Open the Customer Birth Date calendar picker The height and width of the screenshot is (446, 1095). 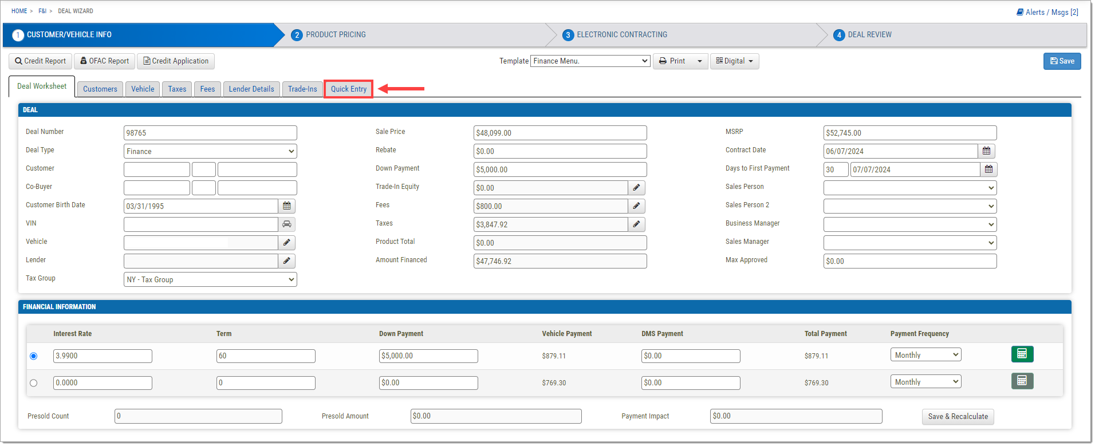click(287, 206)
